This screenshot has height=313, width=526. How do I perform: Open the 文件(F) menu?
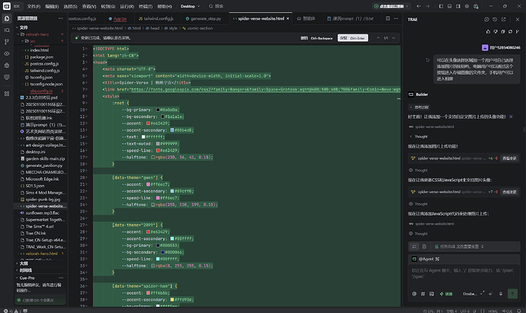coord(34,6)
